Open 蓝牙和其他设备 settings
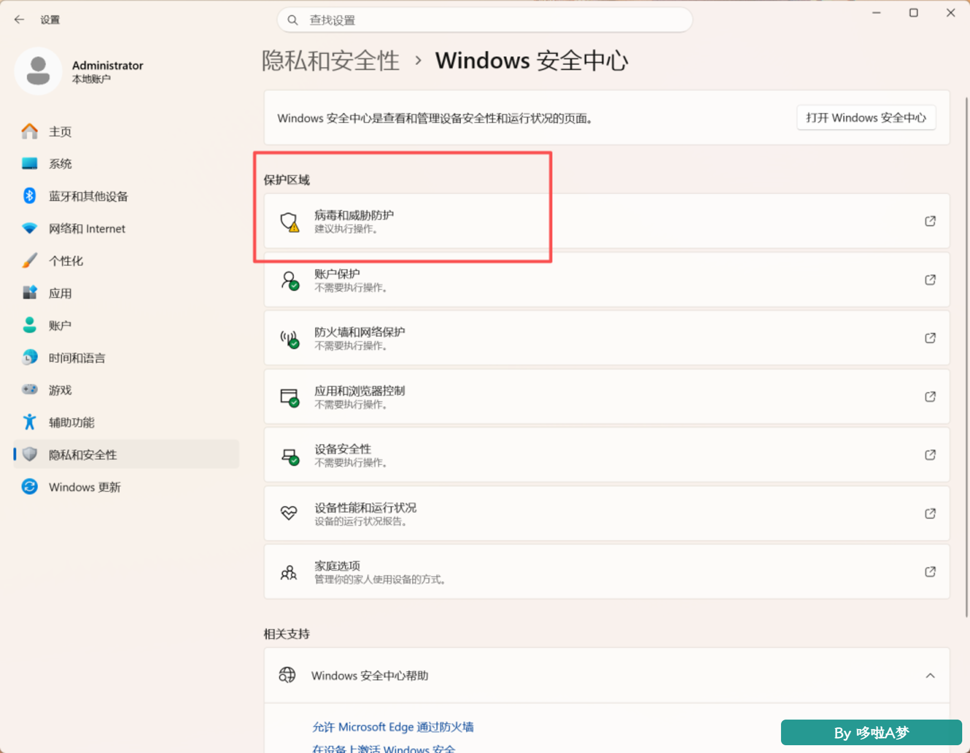 pos(127,196)
